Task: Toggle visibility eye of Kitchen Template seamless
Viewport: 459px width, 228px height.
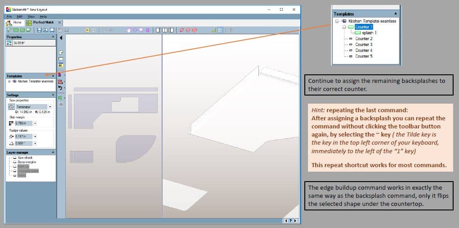Action: (x=14, y=82)
